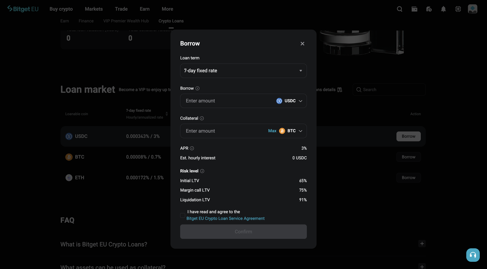Click the sort arrows beside 7-day fixed rate
This screenshot has width=487, height=269.
[x=167, y=114]
